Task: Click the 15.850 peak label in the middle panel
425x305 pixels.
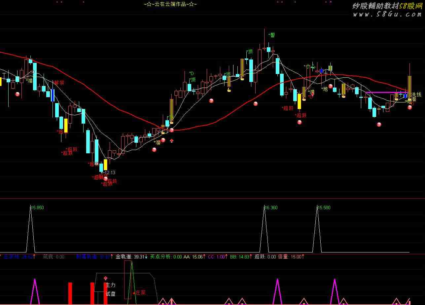Action: pos(37,208)
